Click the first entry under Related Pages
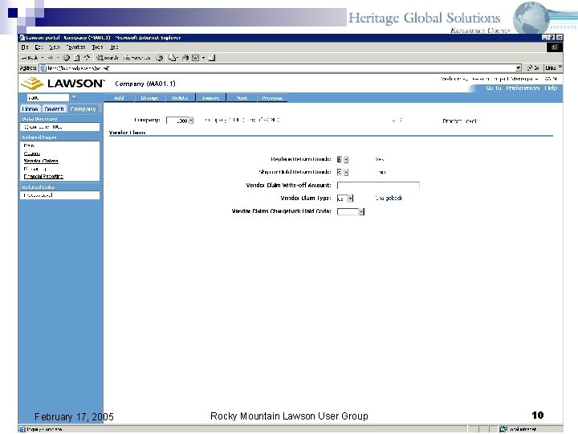Image resolution: width=578 pixels, height=434 pixels. [29, 145]
